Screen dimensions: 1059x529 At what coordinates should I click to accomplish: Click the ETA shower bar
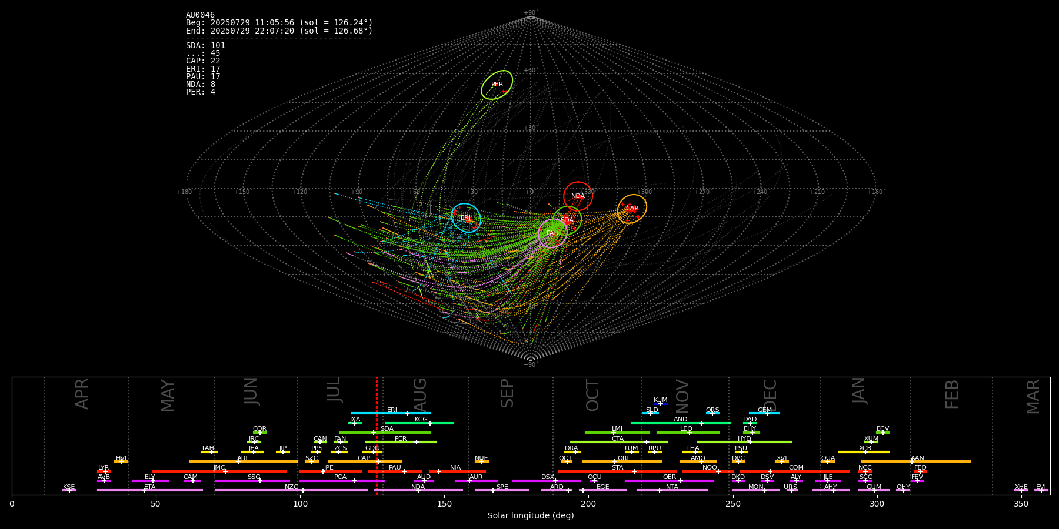point(150,490)
